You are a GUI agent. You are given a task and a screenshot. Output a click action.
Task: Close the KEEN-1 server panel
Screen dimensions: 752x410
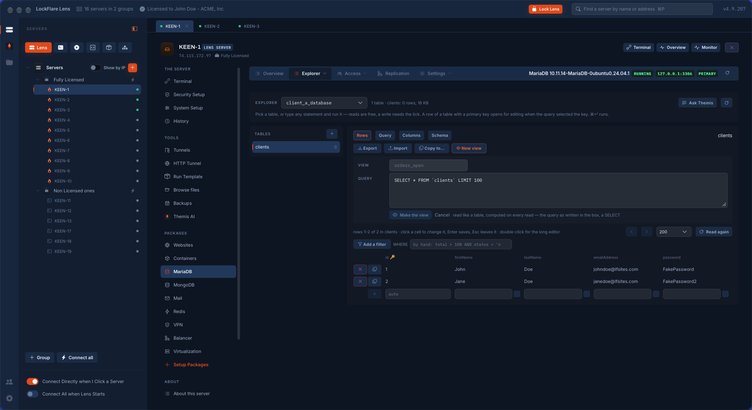732,47
